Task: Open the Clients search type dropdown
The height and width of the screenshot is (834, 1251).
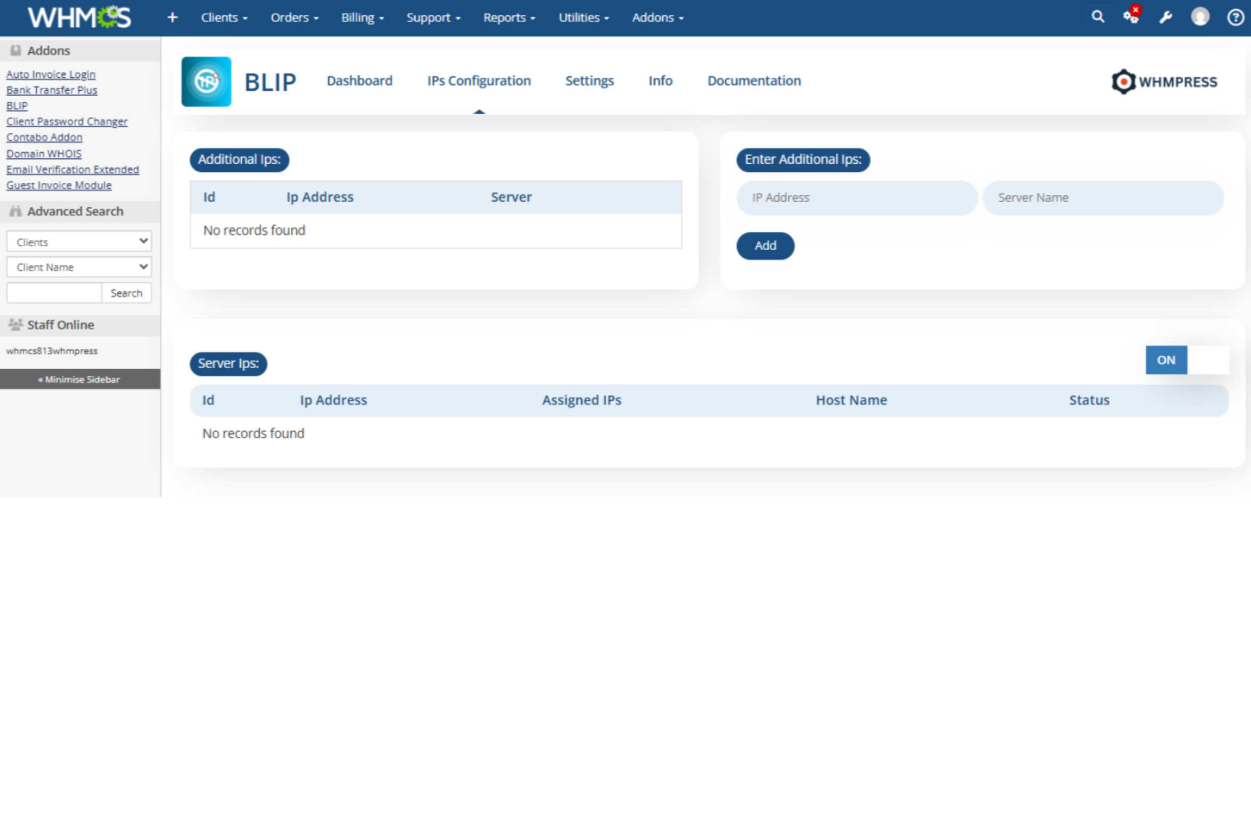Action: (79, 242)
